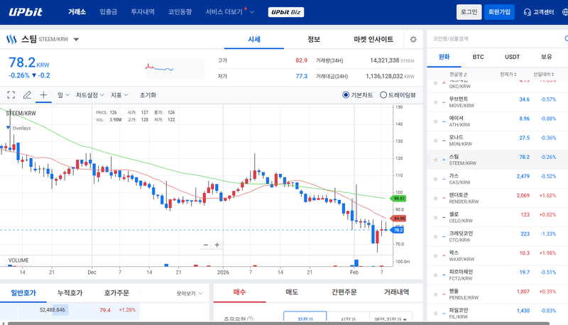The width and height of the screenshot is (568, 325).
Task: Select the 트레이딩뷰 radio button
Action: [x=383, y=94]
